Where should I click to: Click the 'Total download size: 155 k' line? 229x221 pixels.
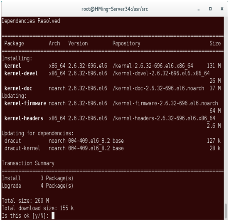[x=38, y=208]
